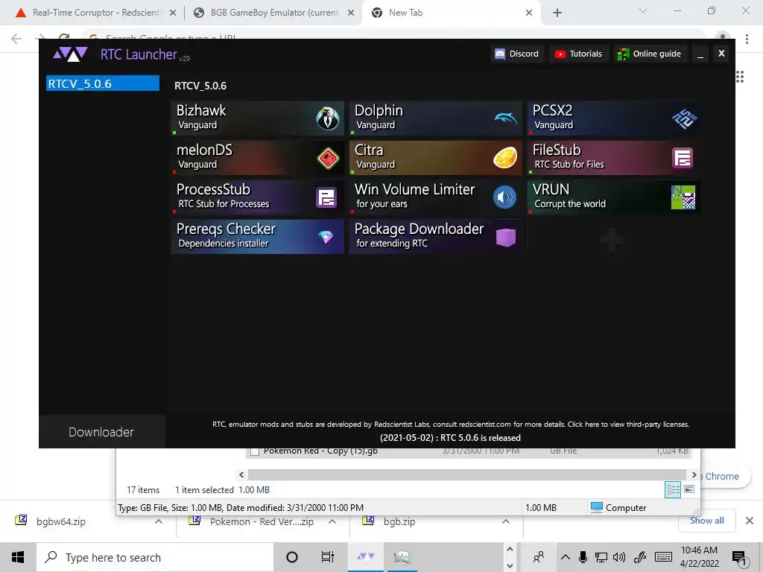Screen dimensions: 763x572
Task: Open a new Chrome tab
Action: (x=557, y=13)
